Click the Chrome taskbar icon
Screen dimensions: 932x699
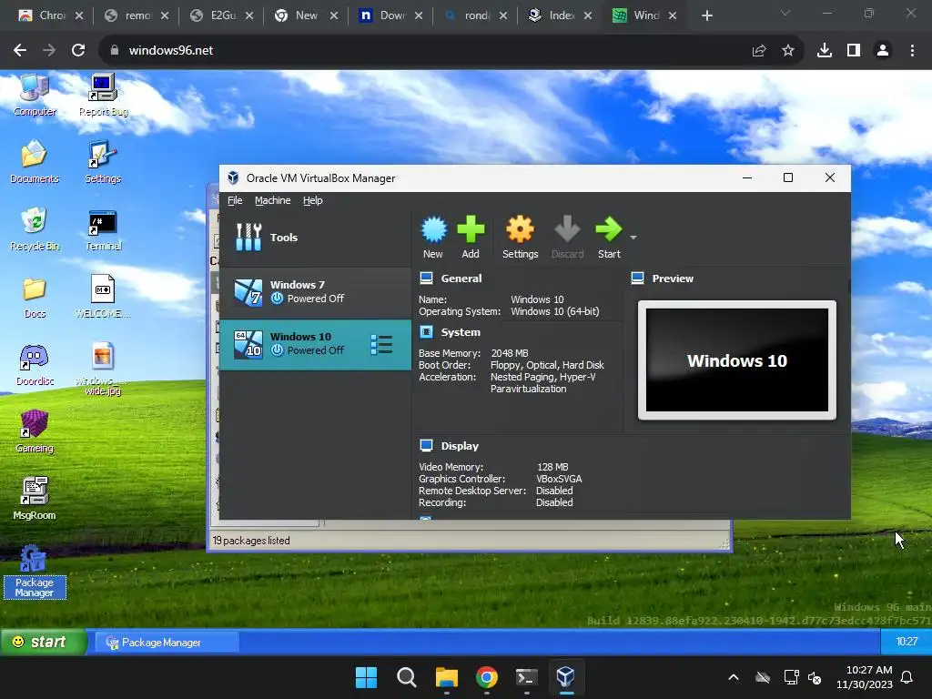(x=487, y=677)
